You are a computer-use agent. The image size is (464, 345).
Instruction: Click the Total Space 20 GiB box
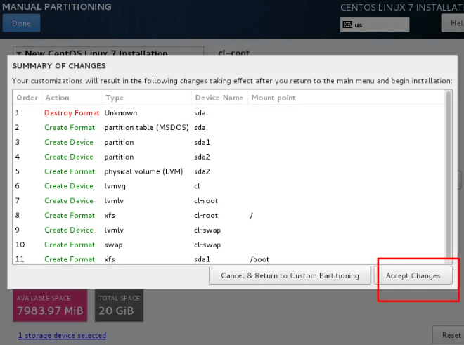tap(119, 306)
